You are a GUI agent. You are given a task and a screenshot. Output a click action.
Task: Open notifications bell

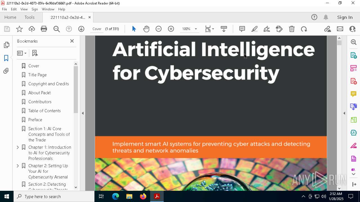pyautogui.click(x=326, y=17)
